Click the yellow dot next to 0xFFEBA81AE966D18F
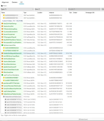 click(x=4, y=51)
